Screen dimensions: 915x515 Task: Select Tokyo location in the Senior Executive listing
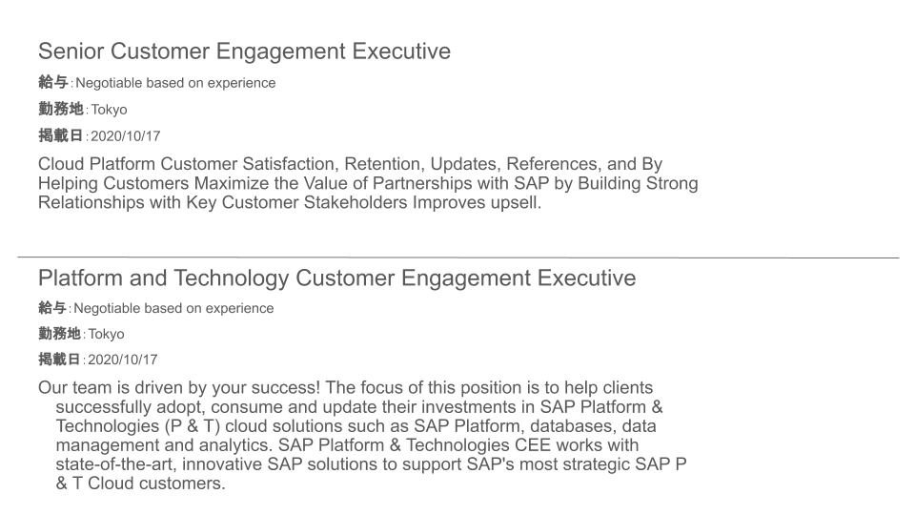tap(109, 110)
